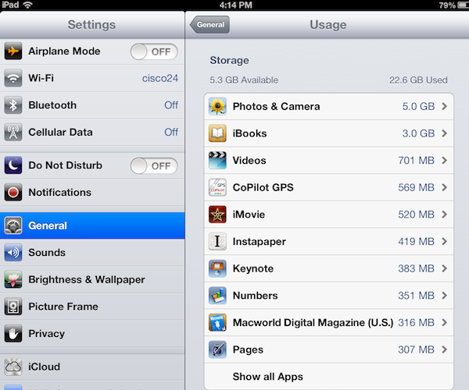Viewport: 469px width, 390px height.
Task: Expand CoPilot GPS storage chevron
Action: [x=445, y=187]
